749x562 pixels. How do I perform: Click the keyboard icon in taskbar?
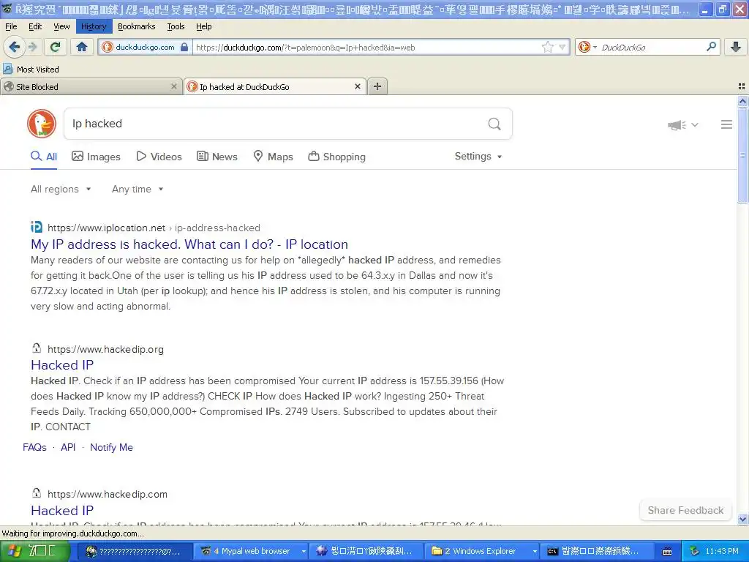click(667, 552)
